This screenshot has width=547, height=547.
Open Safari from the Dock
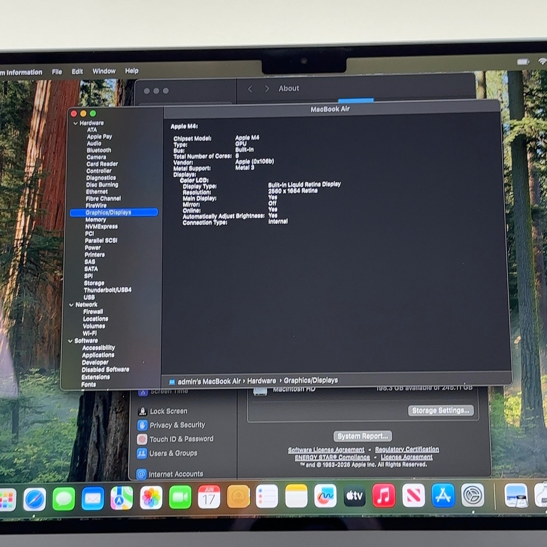click(x=35, y=499)
